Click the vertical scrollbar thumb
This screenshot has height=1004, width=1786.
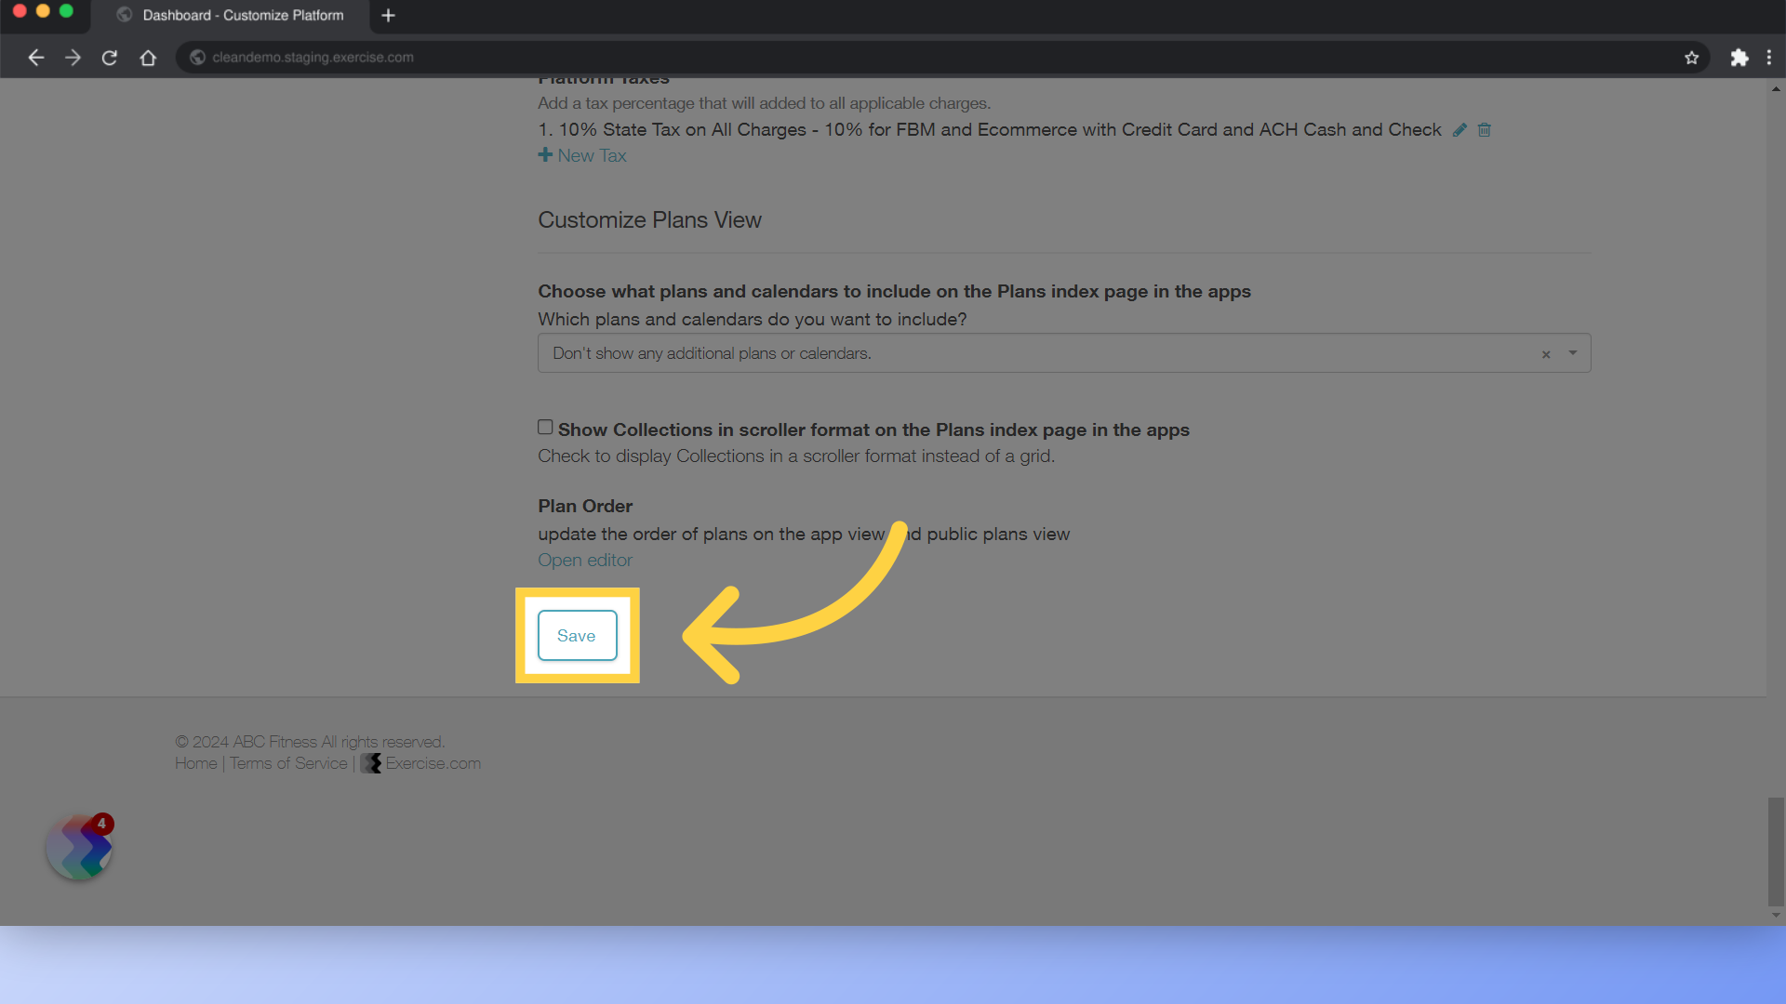point(1776,851)
